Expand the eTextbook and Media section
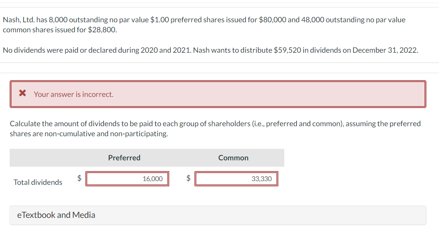 point(56,215)
